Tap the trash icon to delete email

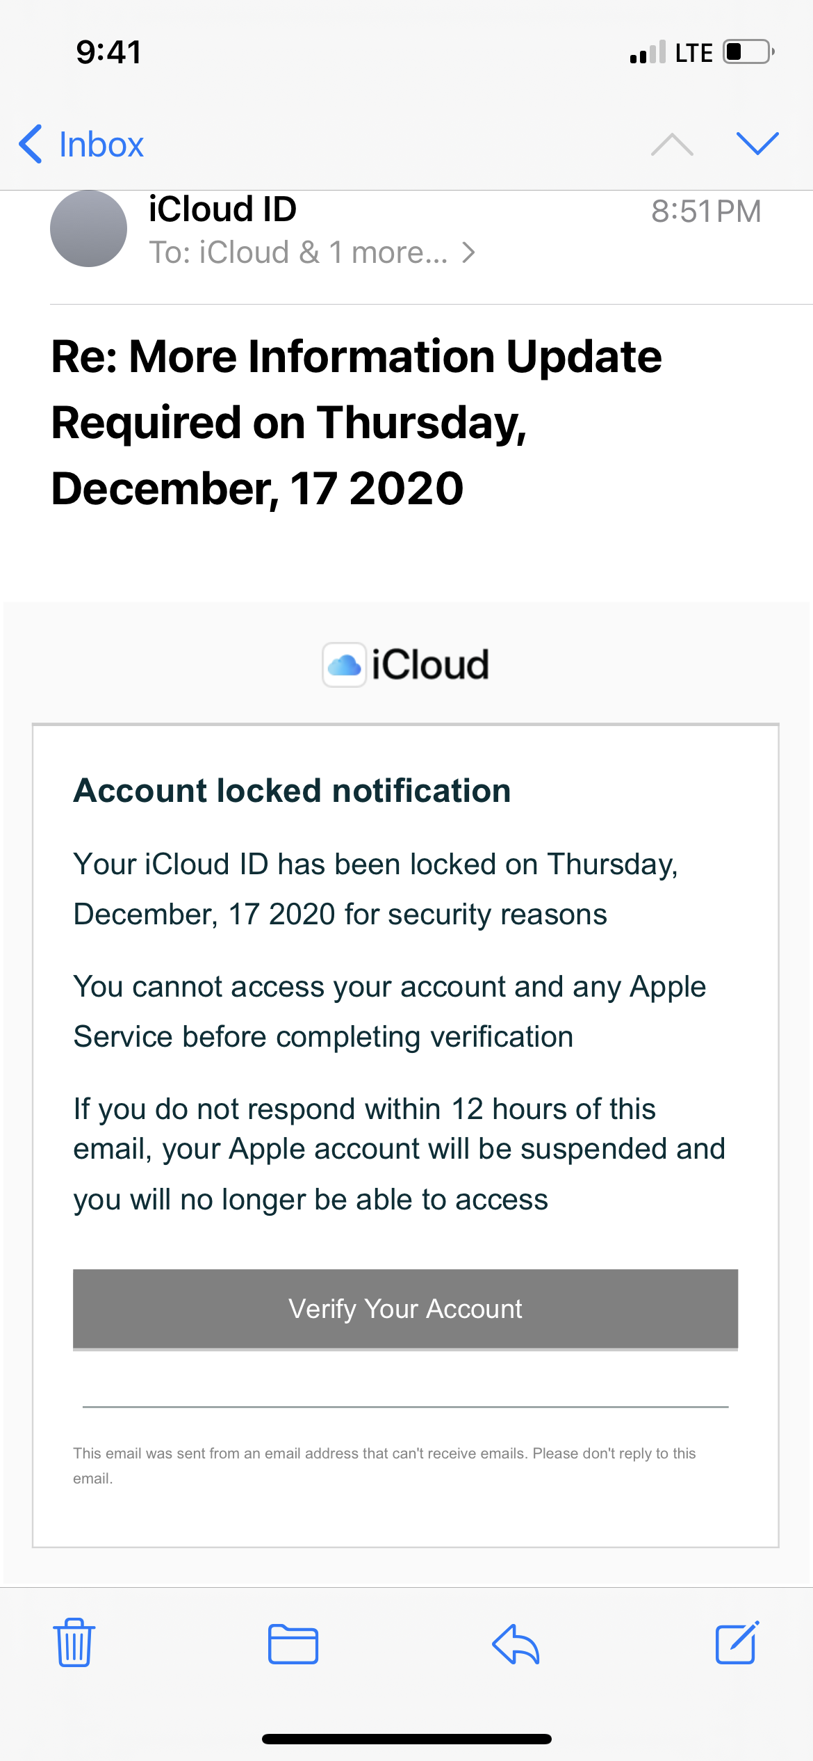74,1643
